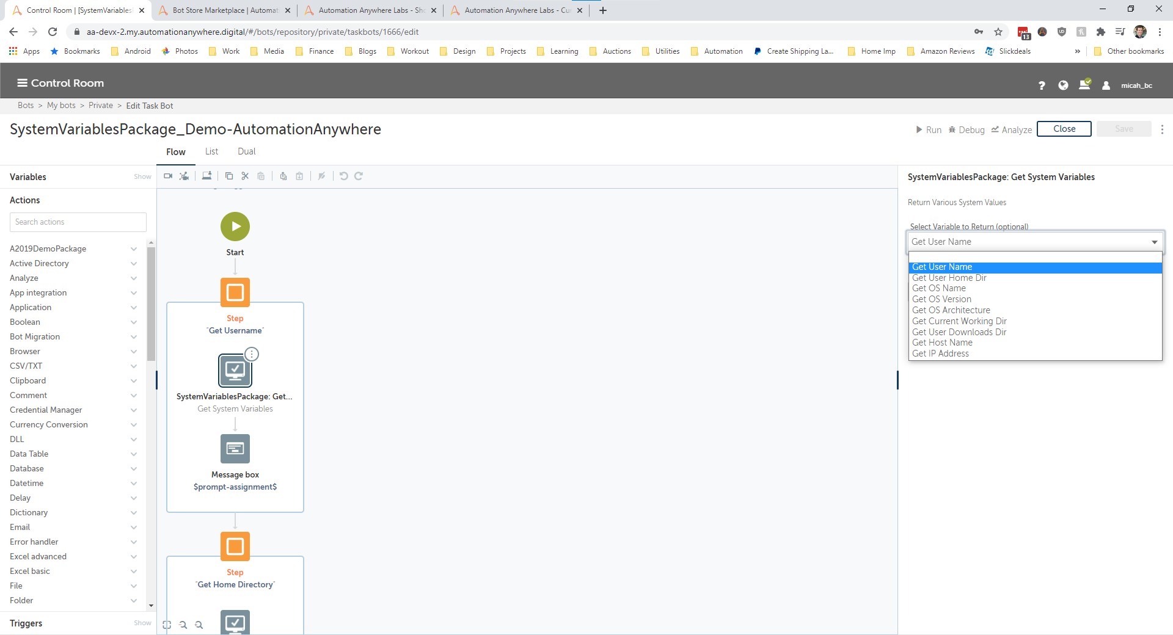Screen dimensions: 1173x635
Task: Click the Start recording camera icon
Action: (168, 176)
